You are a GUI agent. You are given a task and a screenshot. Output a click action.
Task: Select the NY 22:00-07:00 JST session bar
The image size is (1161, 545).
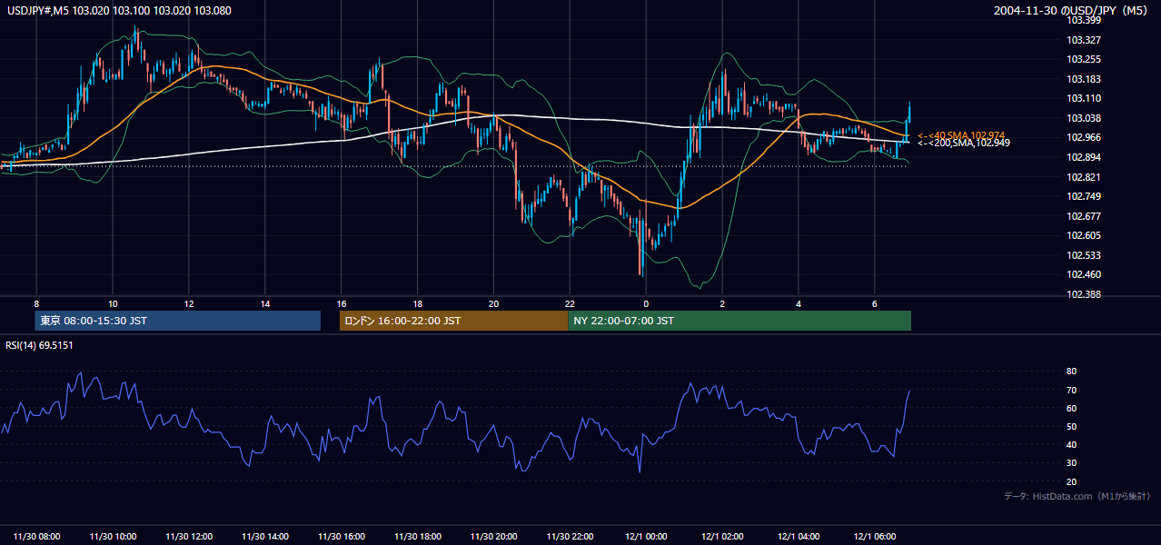739,321
